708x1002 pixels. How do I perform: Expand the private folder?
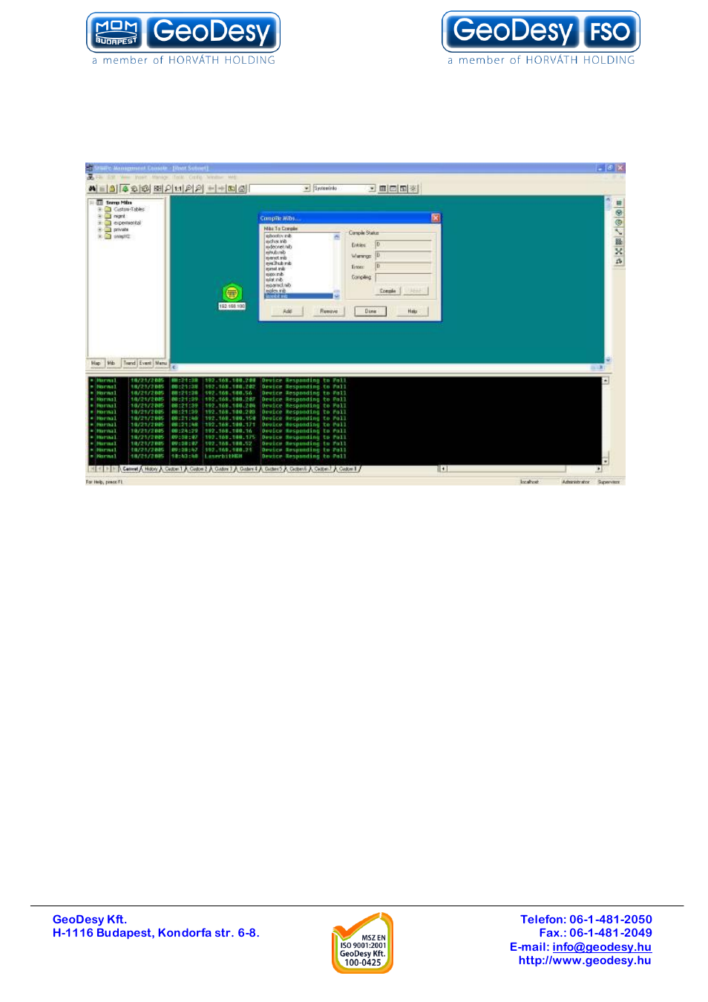[x=99, y=229]
